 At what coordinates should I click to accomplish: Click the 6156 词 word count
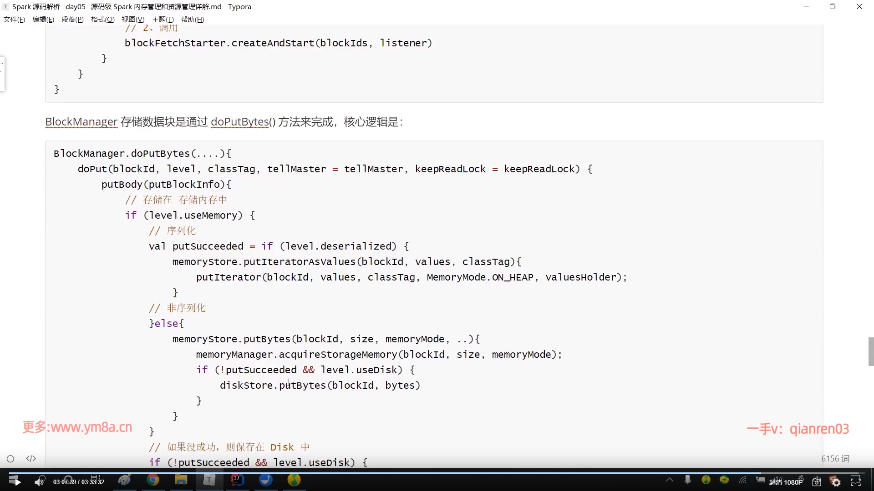click(x=835, y=458)
